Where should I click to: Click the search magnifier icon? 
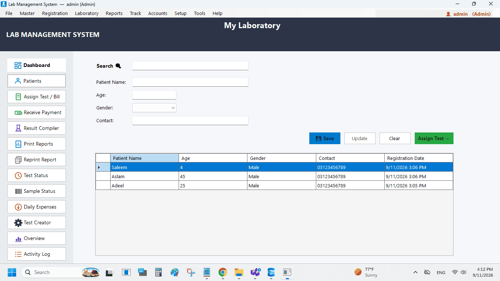(118, 66)
